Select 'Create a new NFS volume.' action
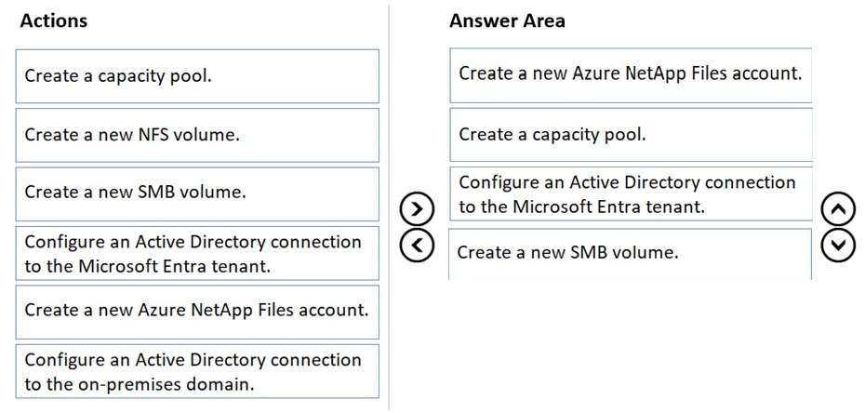865x413 pixels. point(197,135)
